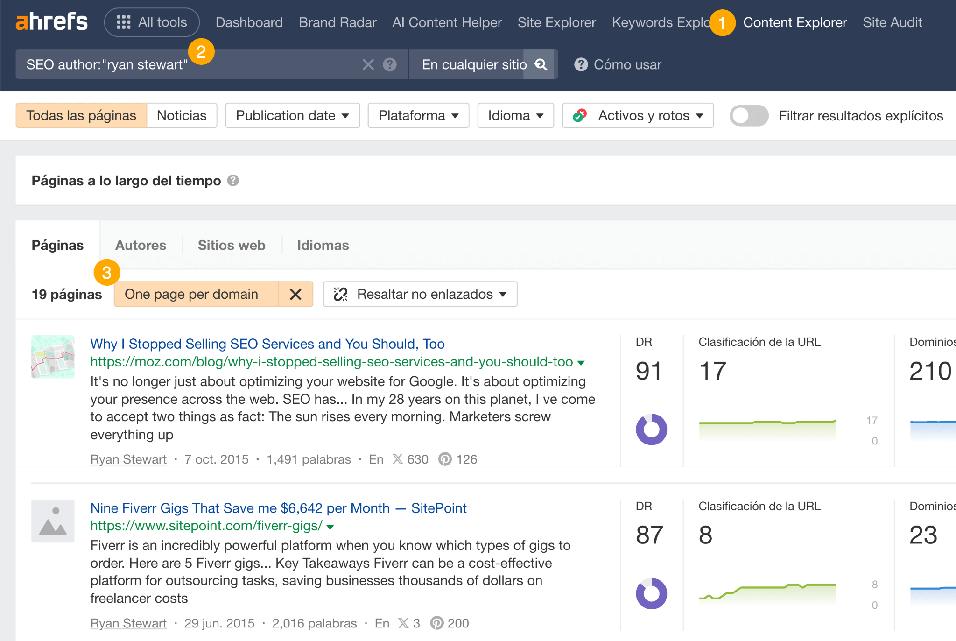Click the help icon next to the search bar

pyautogui.click(x=390, y=64)
